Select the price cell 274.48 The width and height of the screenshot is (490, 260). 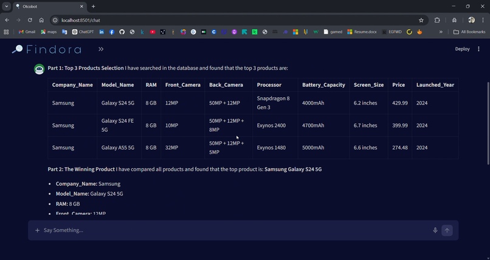[399, 148]
